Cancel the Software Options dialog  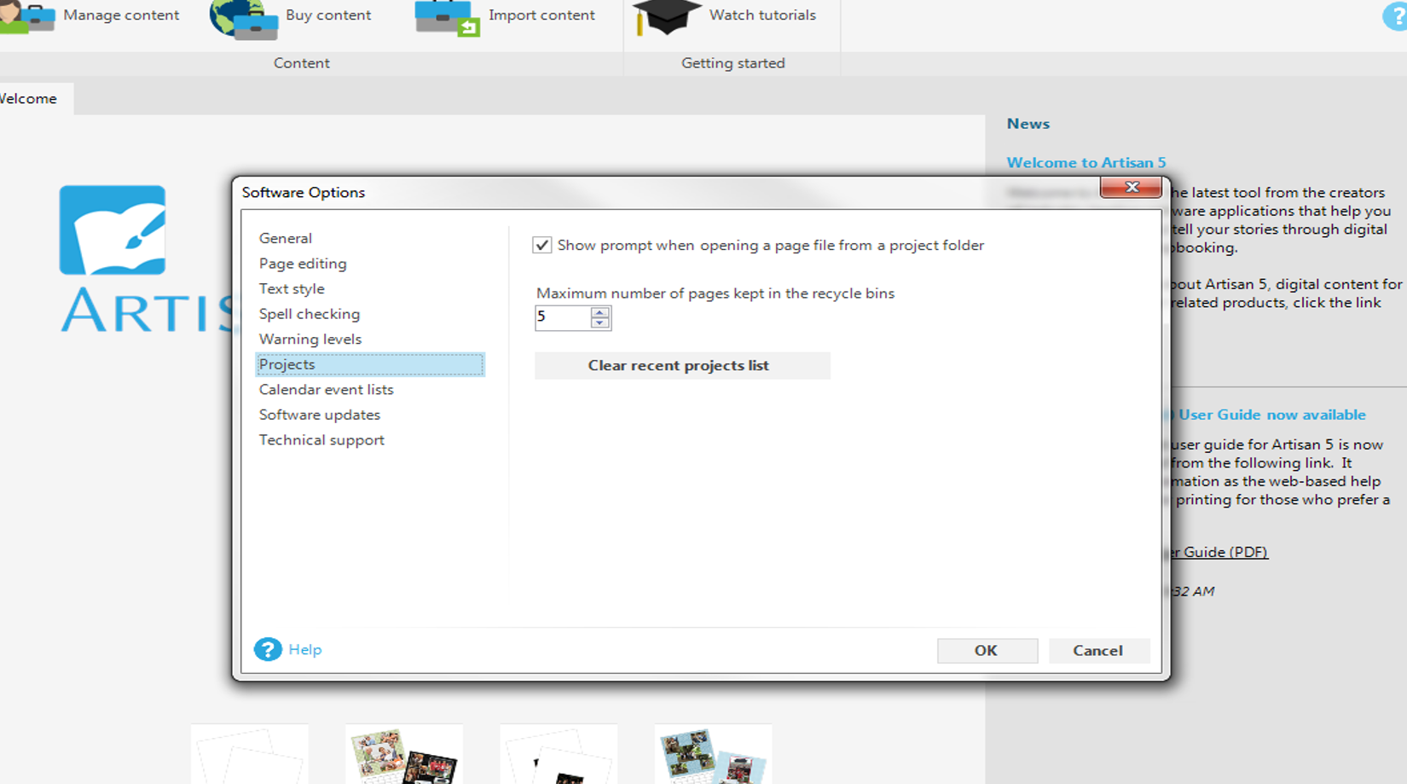coord(1097,651)
